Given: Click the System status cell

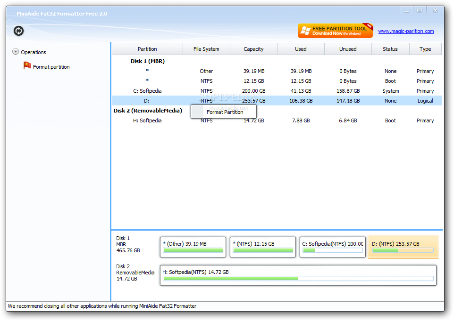Looking at the screenshot, I should pos(390,91).
